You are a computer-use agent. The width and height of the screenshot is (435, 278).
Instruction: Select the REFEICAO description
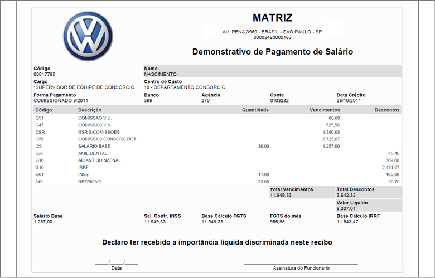pyautogui.click(x=89, y=182)
